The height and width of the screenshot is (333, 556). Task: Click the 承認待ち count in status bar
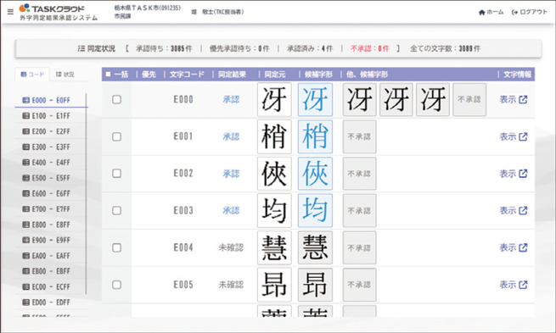[x=164, y=48]
